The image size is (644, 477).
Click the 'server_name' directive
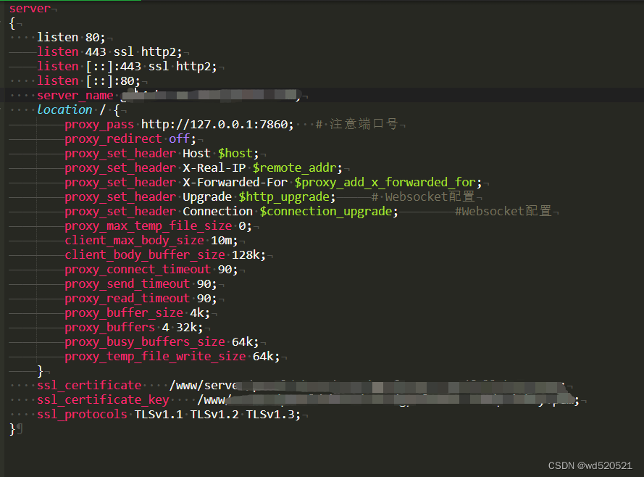(75, 95)
